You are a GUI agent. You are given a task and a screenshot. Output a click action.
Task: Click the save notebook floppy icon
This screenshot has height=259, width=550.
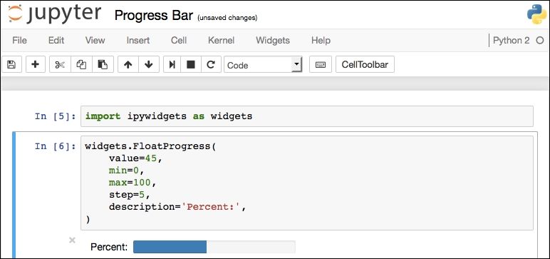tap(11, 65)
